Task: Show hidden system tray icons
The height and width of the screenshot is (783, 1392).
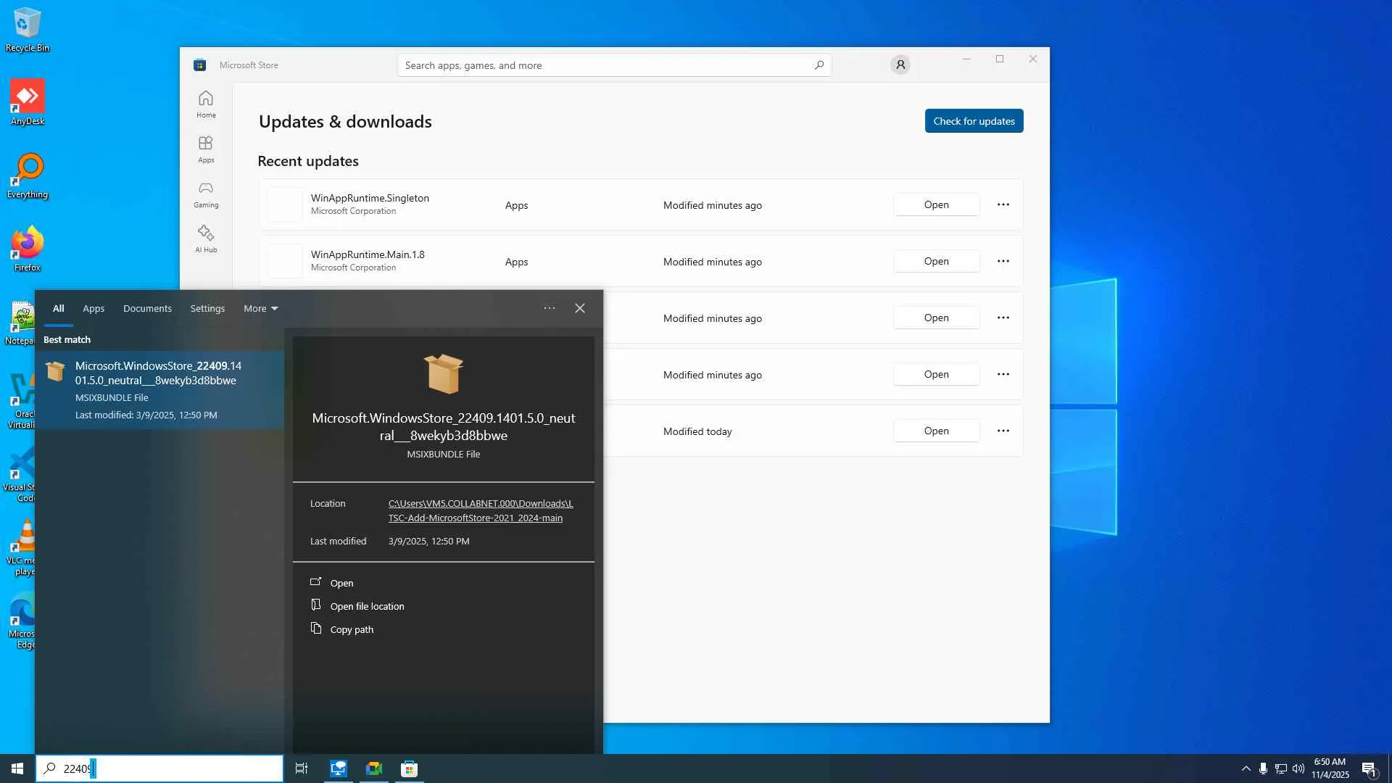Action: coord(1246,768)
